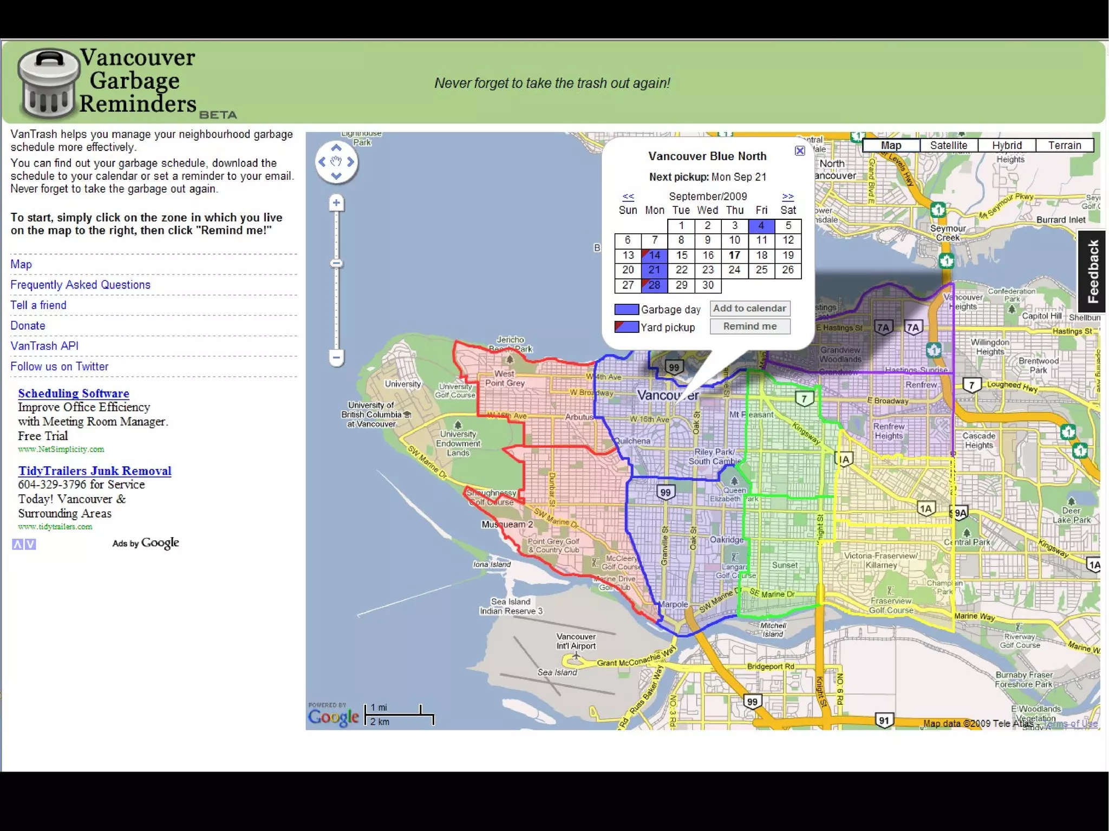Select the Terrain map type
Screen dimensions: 1109x831
(1064, 145)
